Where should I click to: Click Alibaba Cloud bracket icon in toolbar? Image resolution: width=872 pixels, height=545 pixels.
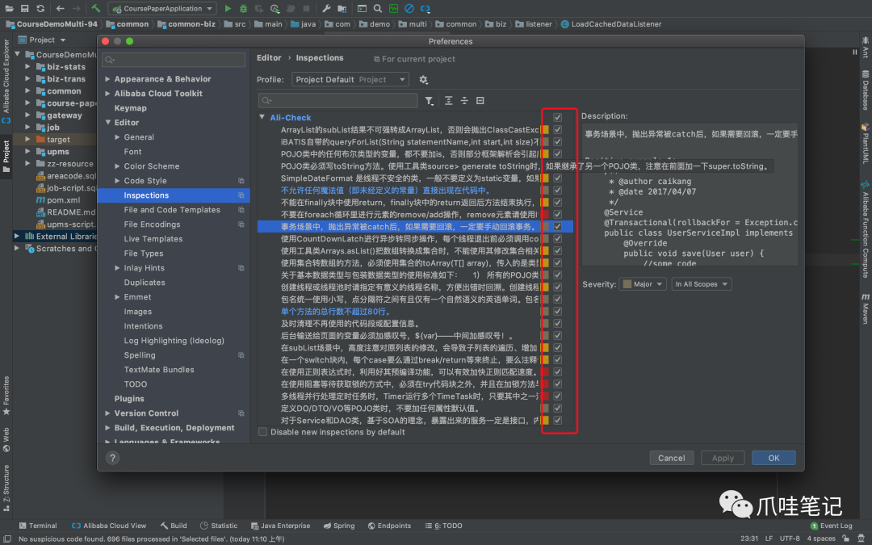click(425, 8)
